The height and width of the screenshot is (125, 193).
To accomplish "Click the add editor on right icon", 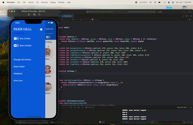I will click(x=191, y=16).
